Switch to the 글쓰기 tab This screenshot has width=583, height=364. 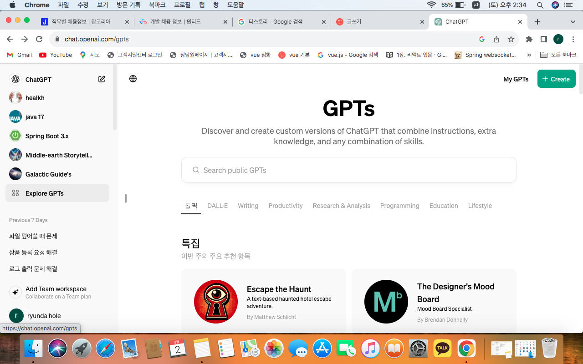[380, 21]
